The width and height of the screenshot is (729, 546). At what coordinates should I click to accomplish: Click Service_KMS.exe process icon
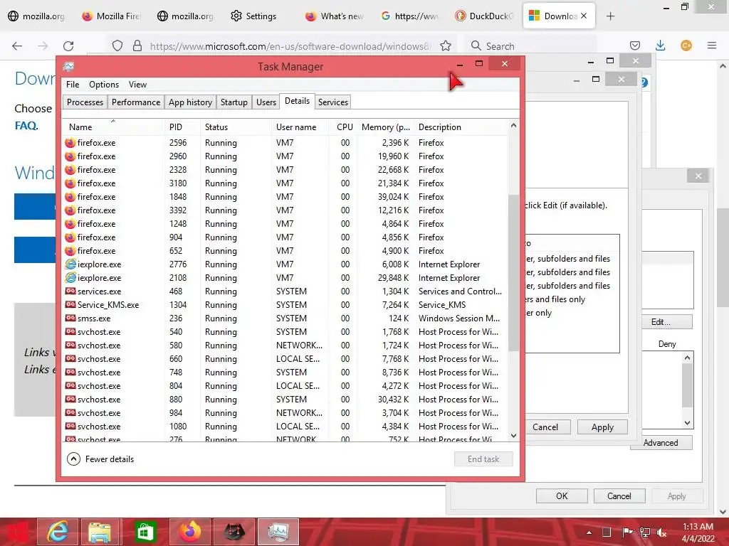pyautogui.click(x=70, y=304)
